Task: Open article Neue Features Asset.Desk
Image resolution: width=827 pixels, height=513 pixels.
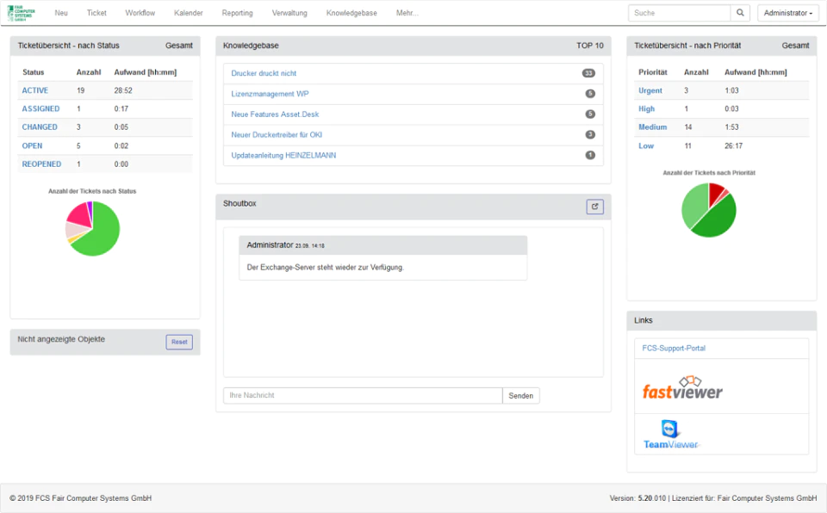Action: click(x=275, y=114)
